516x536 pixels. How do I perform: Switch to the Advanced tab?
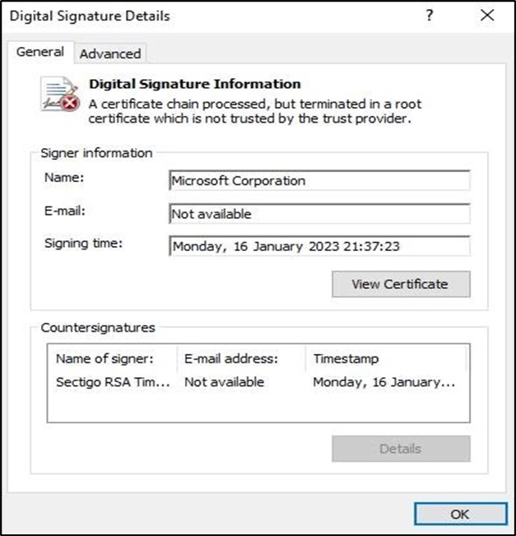pyautogui.click(x=110, y=54)
